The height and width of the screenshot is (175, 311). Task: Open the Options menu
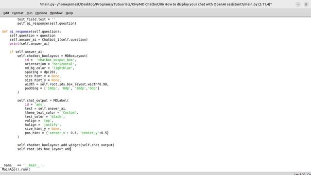41,13
